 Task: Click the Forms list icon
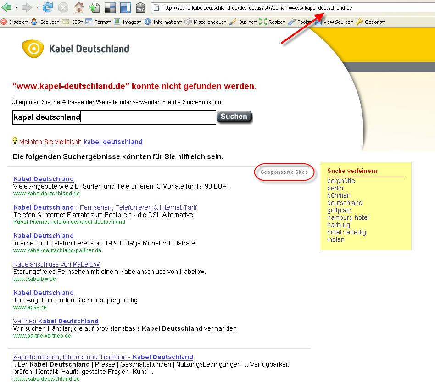89,22
